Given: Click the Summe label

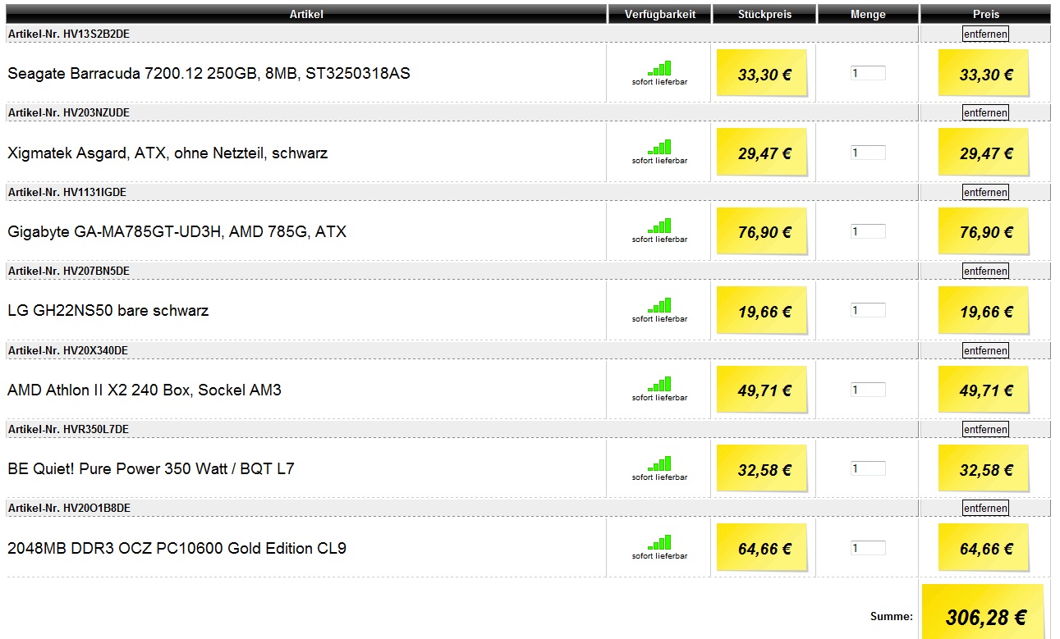Looking at the screenshot, I should [x=892, y=616].
